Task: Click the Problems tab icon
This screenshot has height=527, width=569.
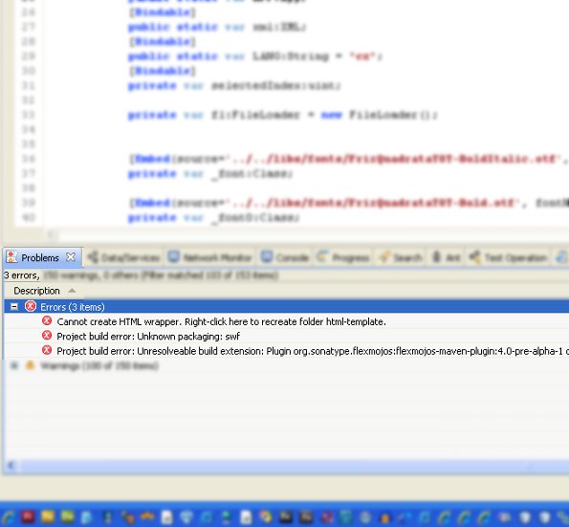Action: pos(12,257)
